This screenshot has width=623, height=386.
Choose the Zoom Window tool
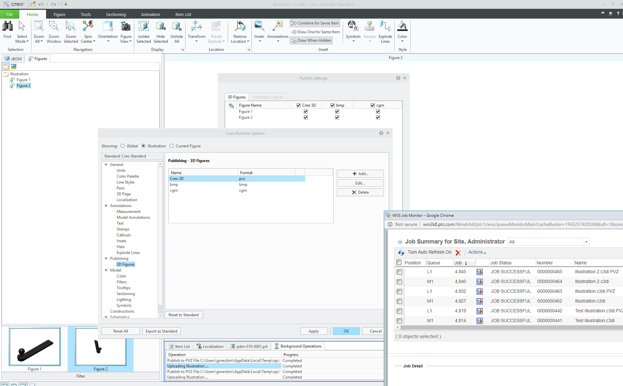pos(54,26)
